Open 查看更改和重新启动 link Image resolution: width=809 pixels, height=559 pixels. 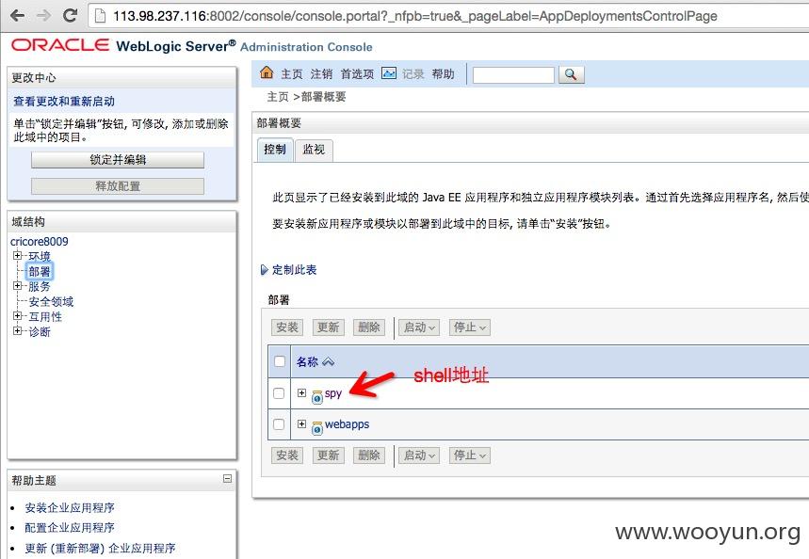pos(64,101)
